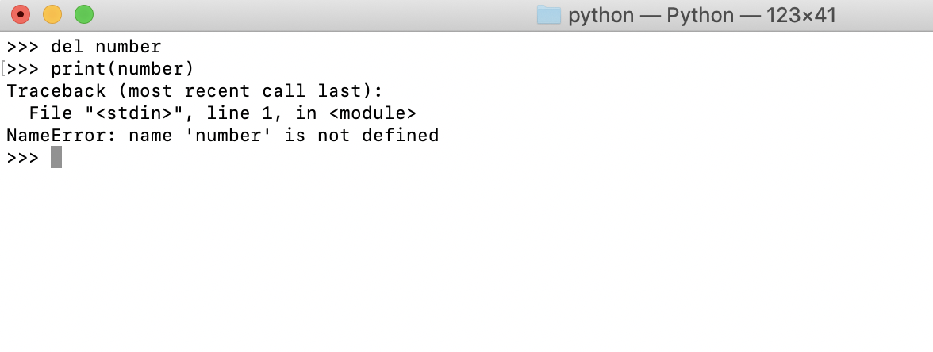Click the "NameError:" label
The height and width of the screenshot is (352, 933).
pyautogui.click(x=62, y=136)
